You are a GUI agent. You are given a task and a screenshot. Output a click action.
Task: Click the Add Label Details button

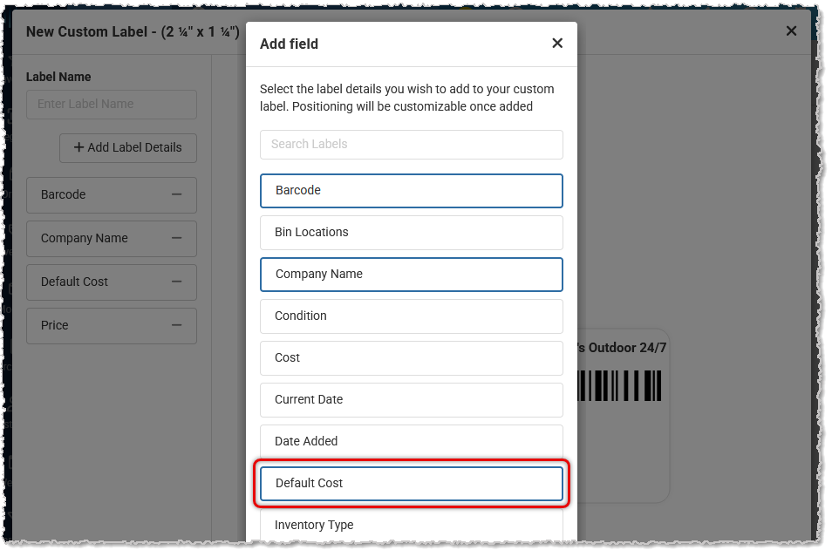(128, 147)
